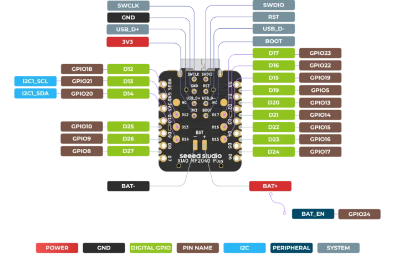This screenshot has width=399, height=265.
Task: Select the brown GPIO24 label
Action: 359,214
